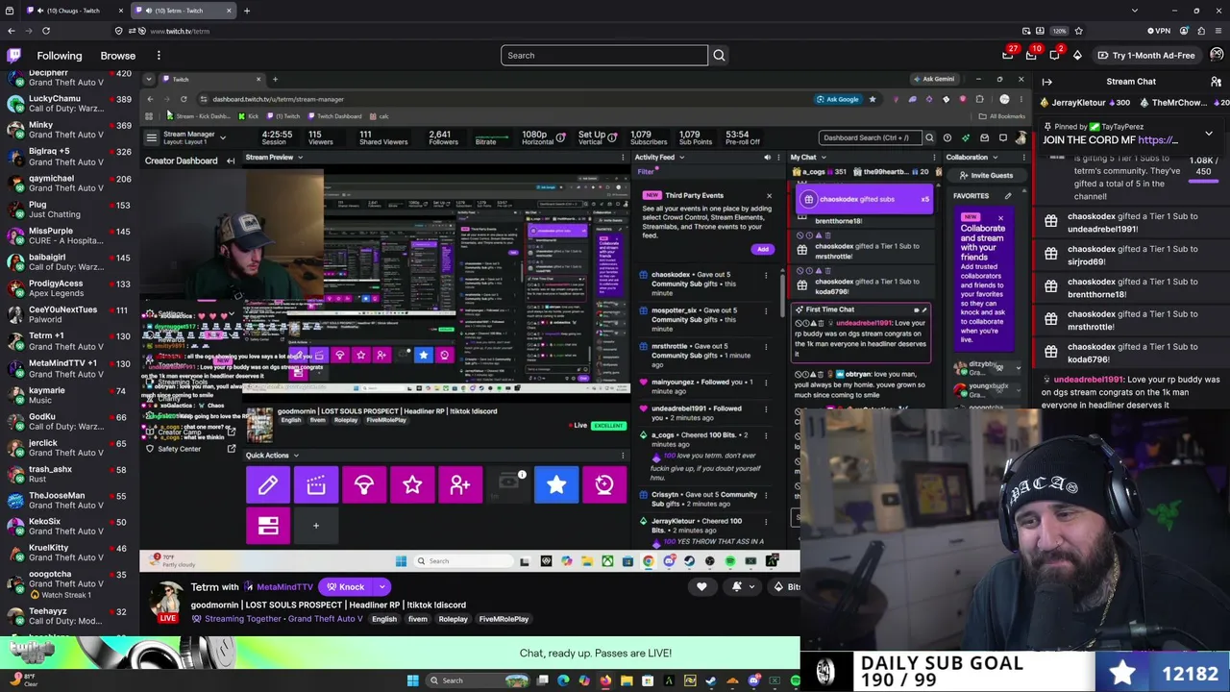This screenshot has height=692, width=1230.
Task: Switch to the Tetrm - Twitch browser tab
Action: tap(183, 11)
